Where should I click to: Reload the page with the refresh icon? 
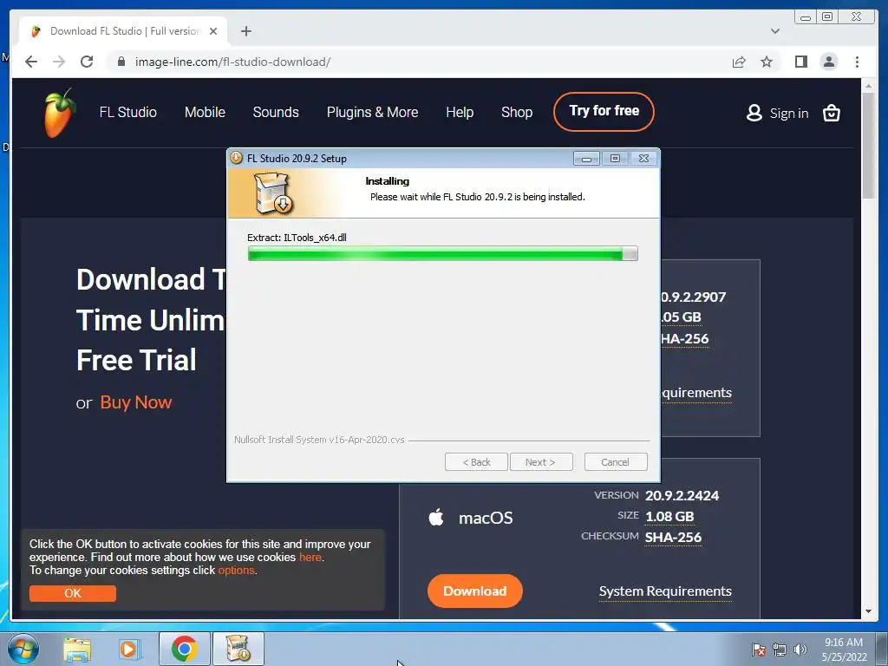[87, 62]
